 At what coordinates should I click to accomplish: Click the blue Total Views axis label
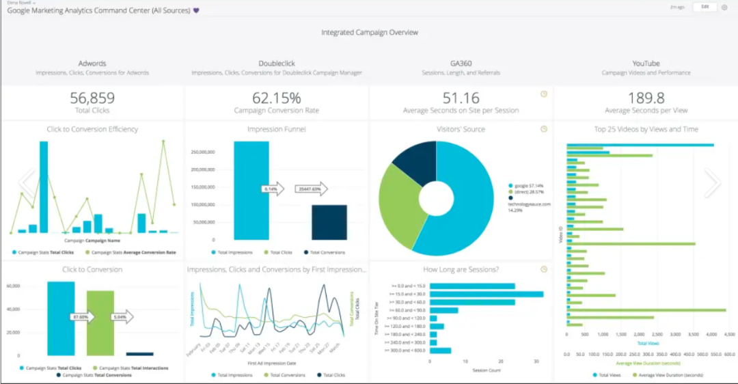click(x=648, y=343)
